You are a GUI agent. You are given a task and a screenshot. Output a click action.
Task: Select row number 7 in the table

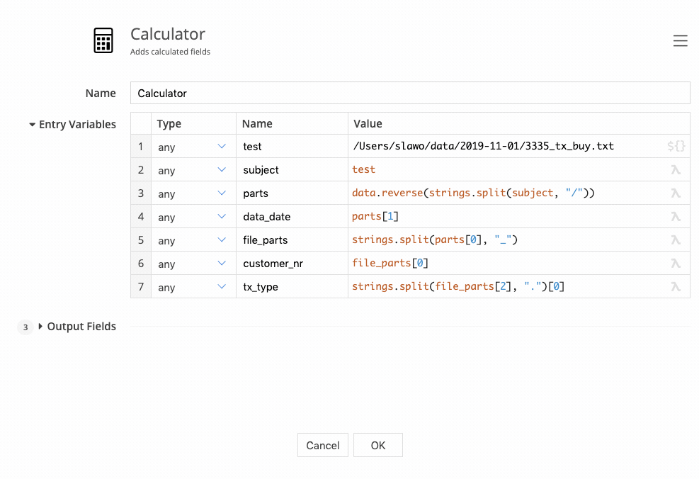[x=141, y=286]
